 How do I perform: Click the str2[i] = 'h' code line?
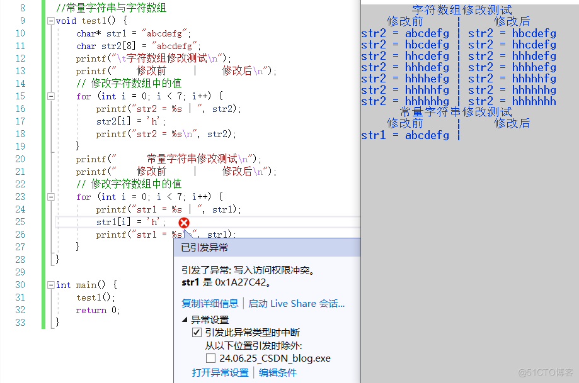tap(131, 121)
